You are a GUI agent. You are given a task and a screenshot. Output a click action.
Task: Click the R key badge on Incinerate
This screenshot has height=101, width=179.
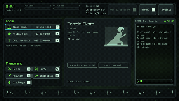57,76
